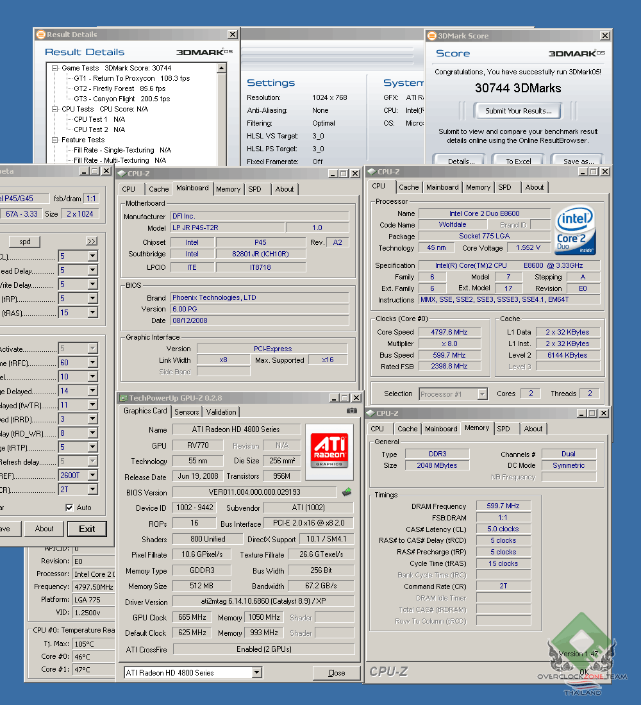The width and height of the screenshot is (641, 705).
Task: Open the tRAS value 15 dropdown
Action: (x=93, y=313)
